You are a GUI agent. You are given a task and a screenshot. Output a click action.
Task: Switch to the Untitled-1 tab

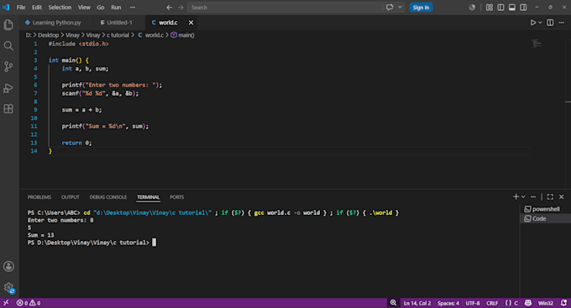[x=119, y=23]
